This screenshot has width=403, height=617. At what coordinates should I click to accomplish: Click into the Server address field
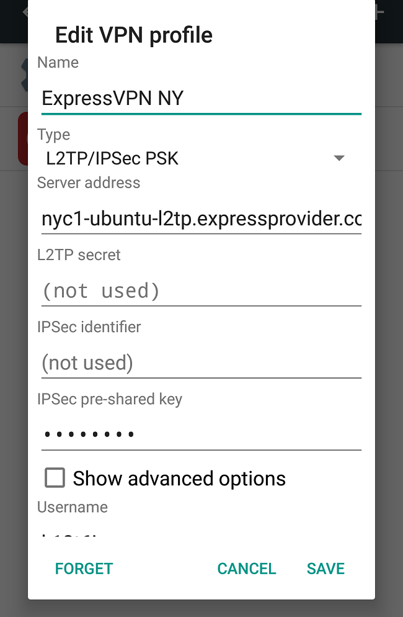[x=201, y=218]
